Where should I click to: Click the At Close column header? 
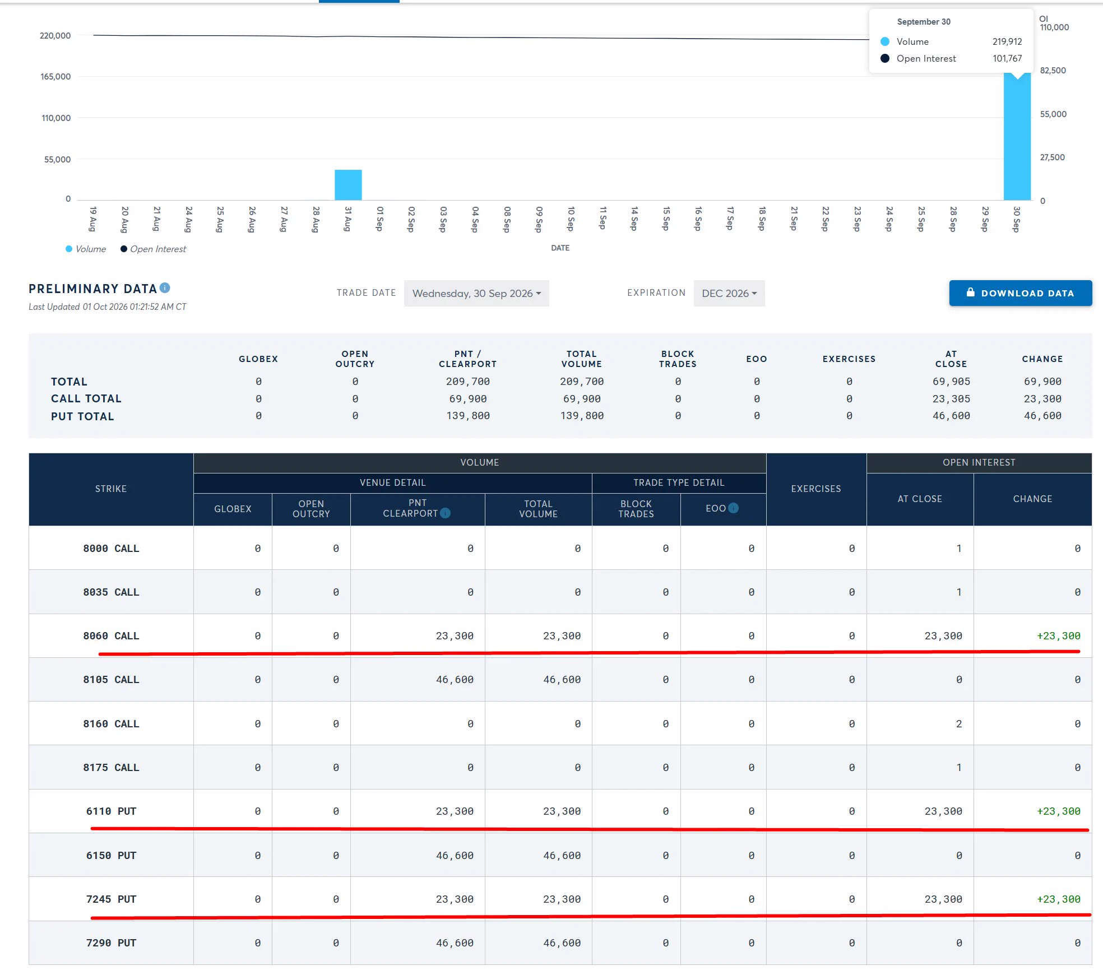(x=920, y=499)
